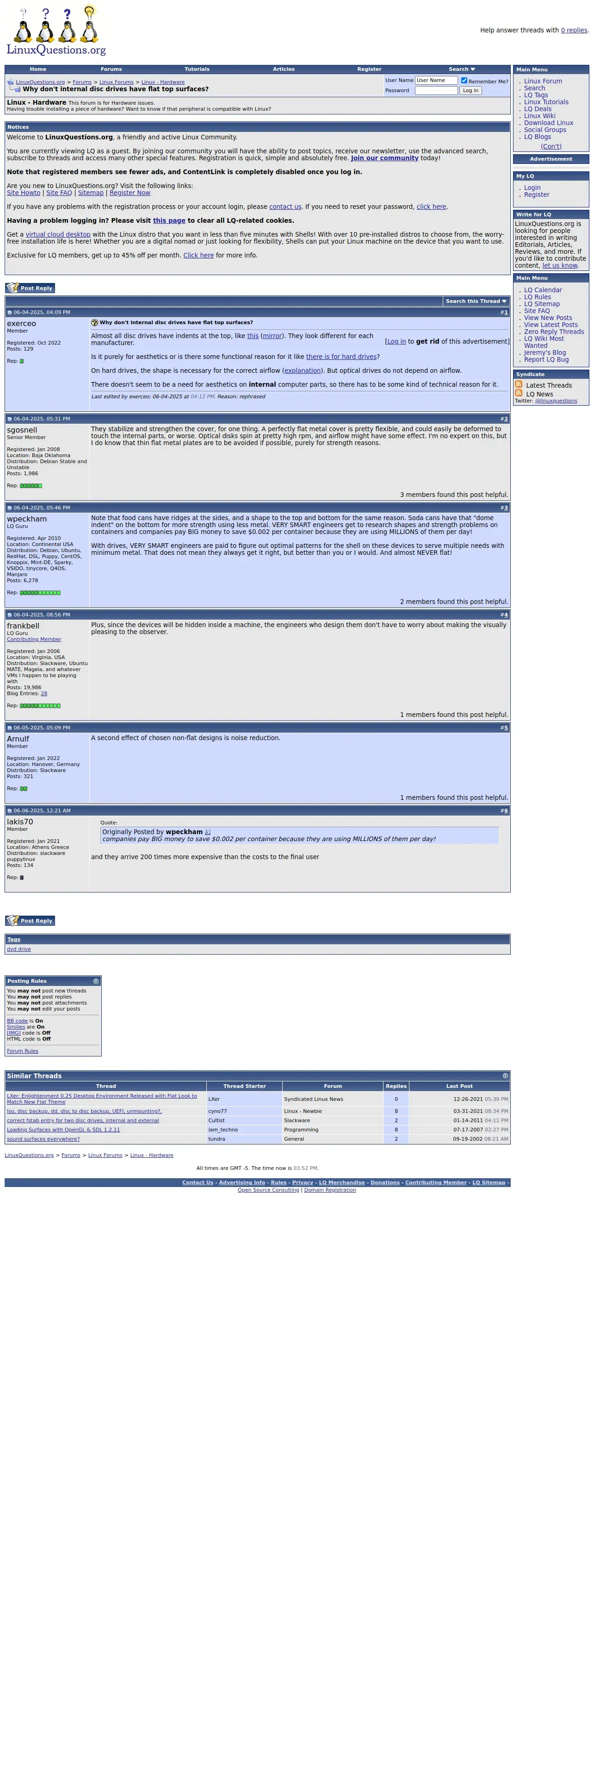Click post status icon beside 06-04-2025, 08:56 PM
The image size is (594, 1784).
pyautogui.click(x=10, y=615)
